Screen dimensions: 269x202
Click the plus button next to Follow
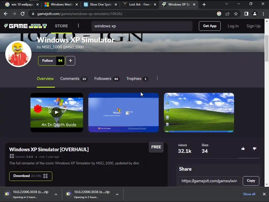pos(70,61)
